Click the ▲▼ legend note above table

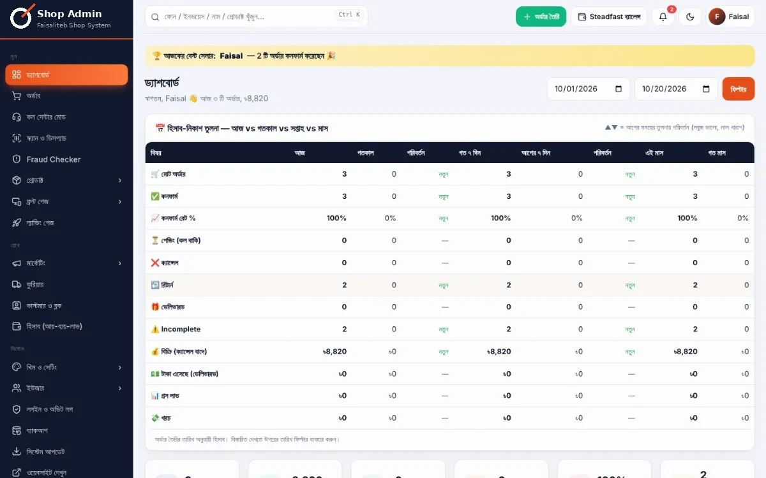(x=675, y=127)
